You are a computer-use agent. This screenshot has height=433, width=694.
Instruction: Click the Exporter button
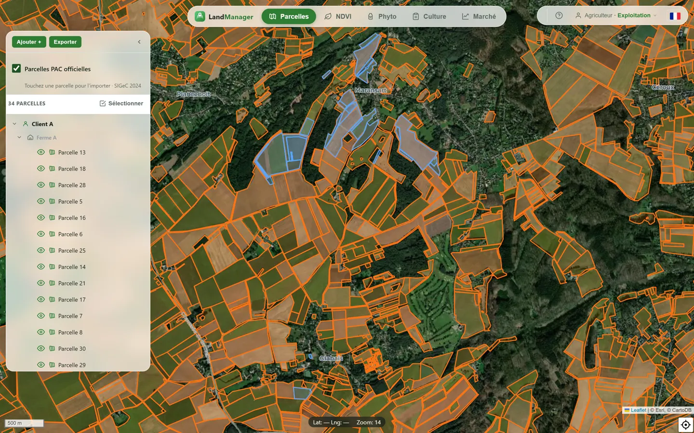pos(65,42)
